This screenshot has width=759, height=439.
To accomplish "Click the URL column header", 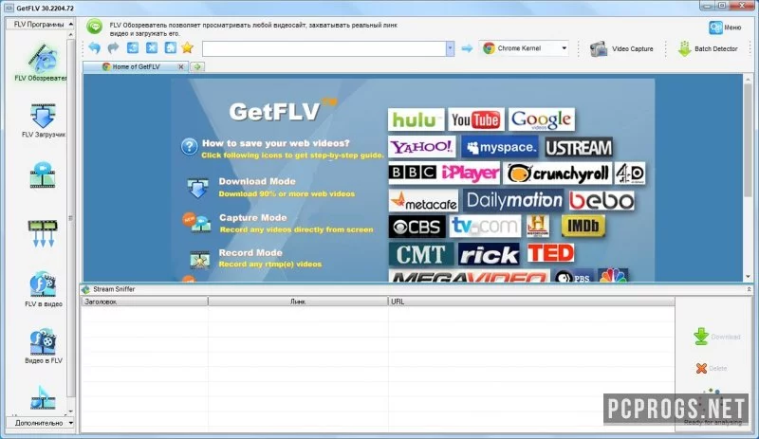I will 531,302.
